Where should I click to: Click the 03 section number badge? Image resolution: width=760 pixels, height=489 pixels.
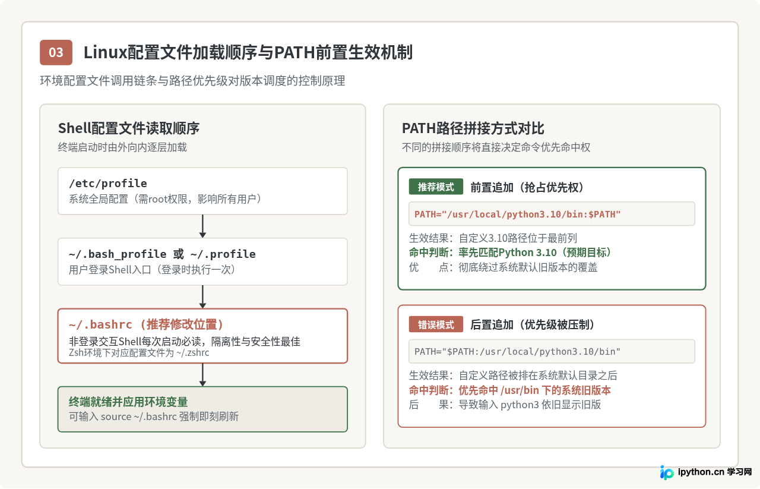(x=56, y=52)
